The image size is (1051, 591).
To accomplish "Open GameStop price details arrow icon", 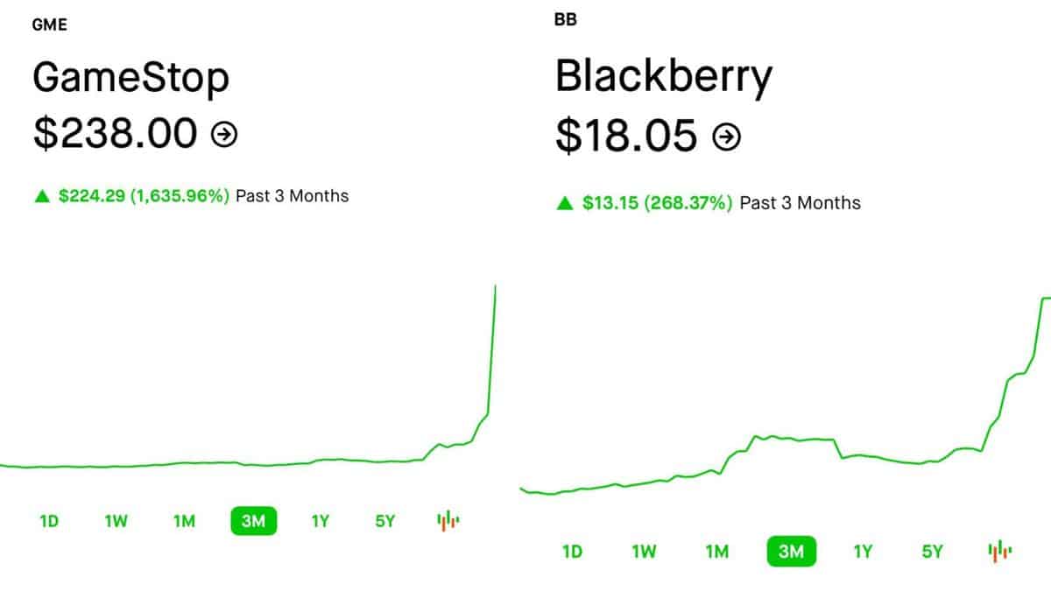I will pyautogui.click(x=225, y=135).
